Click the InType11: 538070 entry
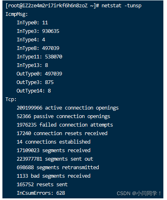Screen dimensions: 167x200 (x=39, y=57)
